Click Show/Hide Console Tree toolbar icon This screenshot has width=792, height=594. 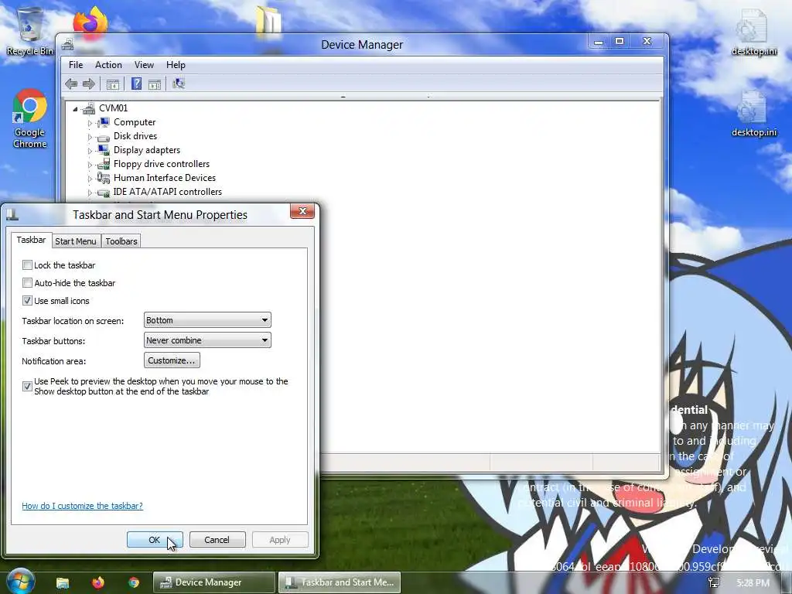pos(113,84)
